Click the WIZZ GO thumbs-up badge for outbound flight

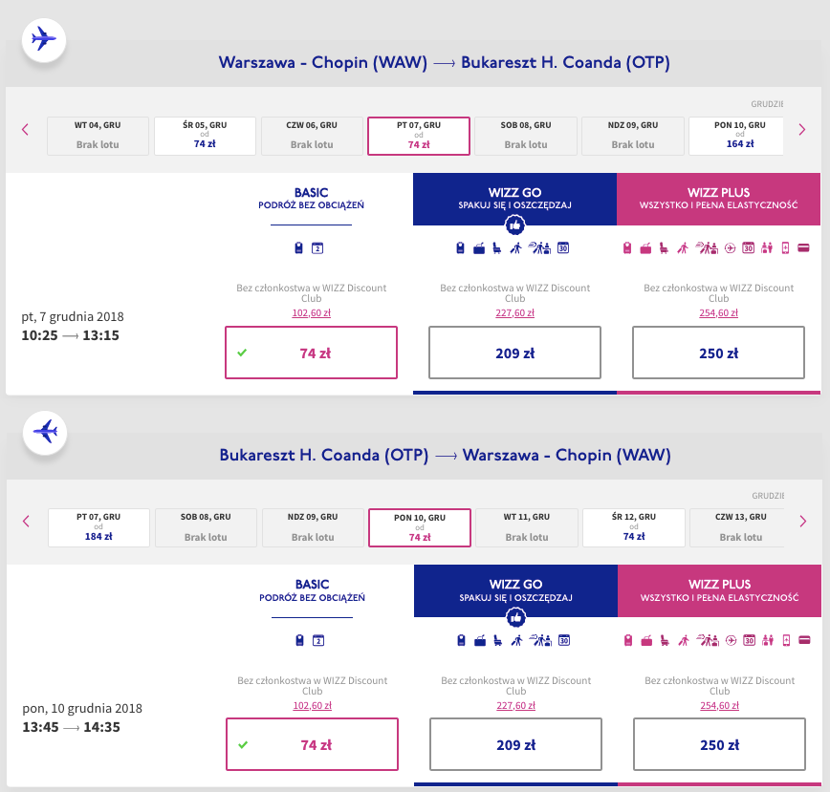click(x=514, y=225)
